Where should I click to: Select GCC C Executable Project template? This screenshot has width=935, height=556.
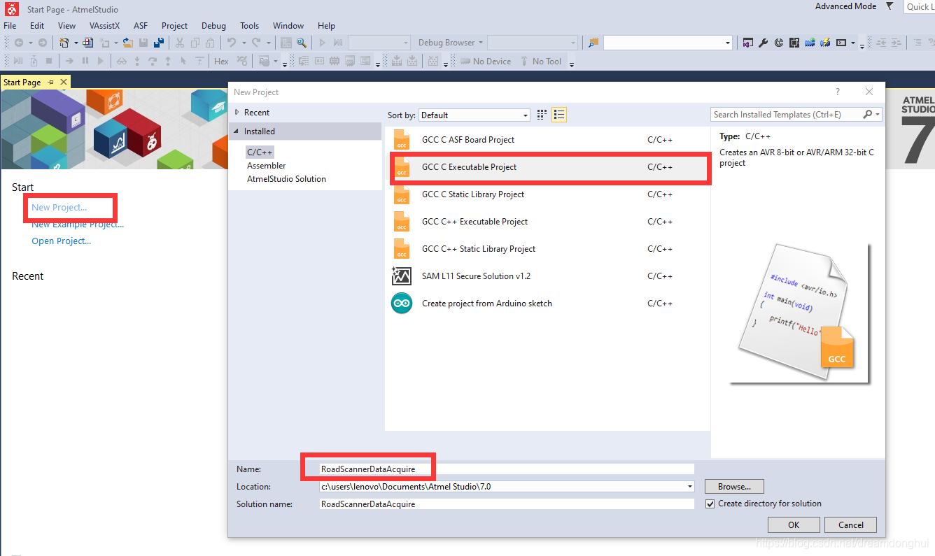(548, 167)
